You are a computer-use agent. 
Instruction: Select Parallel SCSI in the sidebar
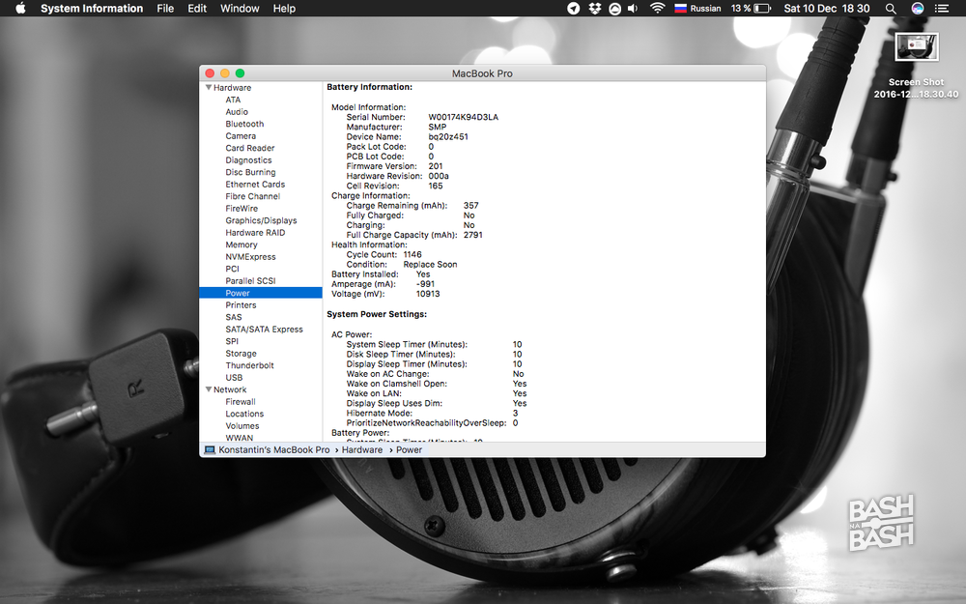(x=251, y=281)
